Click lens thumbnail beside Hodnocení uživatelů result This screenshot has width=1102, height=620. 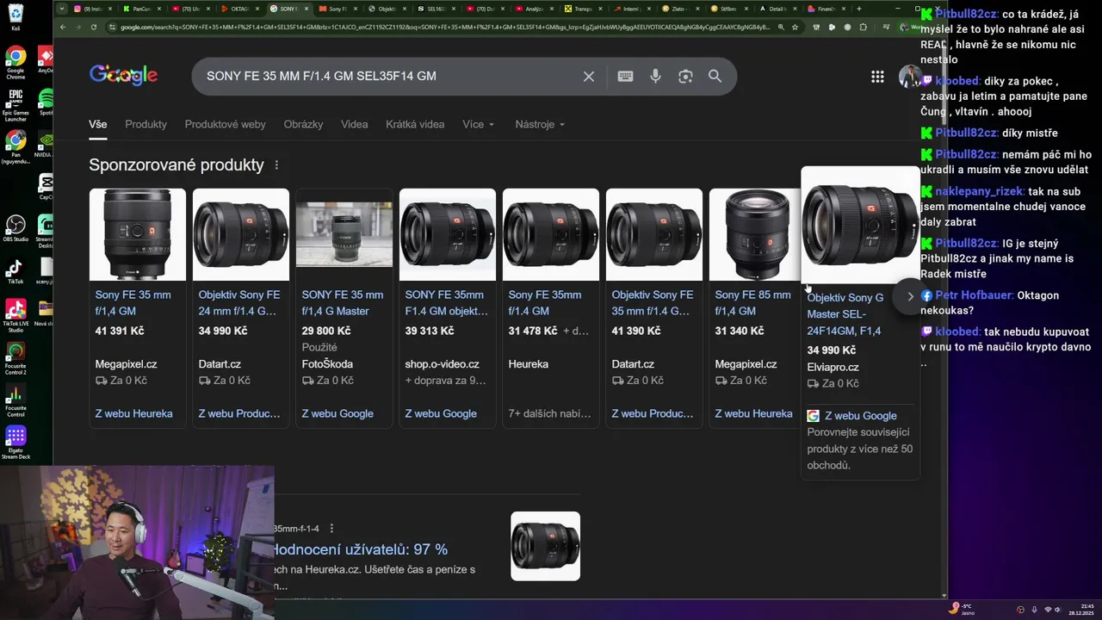545,546
